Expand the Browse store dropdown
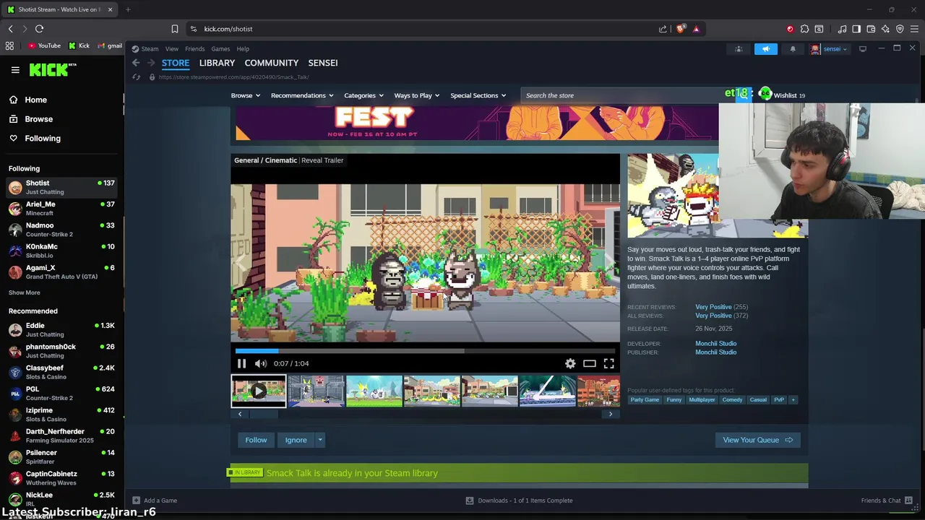The width and height of the screenshot is (925, 520). pyautogui.click(x=245, y=95)
